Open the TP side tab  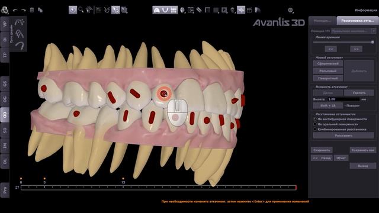pyautogui.click(x=5, y=55)
